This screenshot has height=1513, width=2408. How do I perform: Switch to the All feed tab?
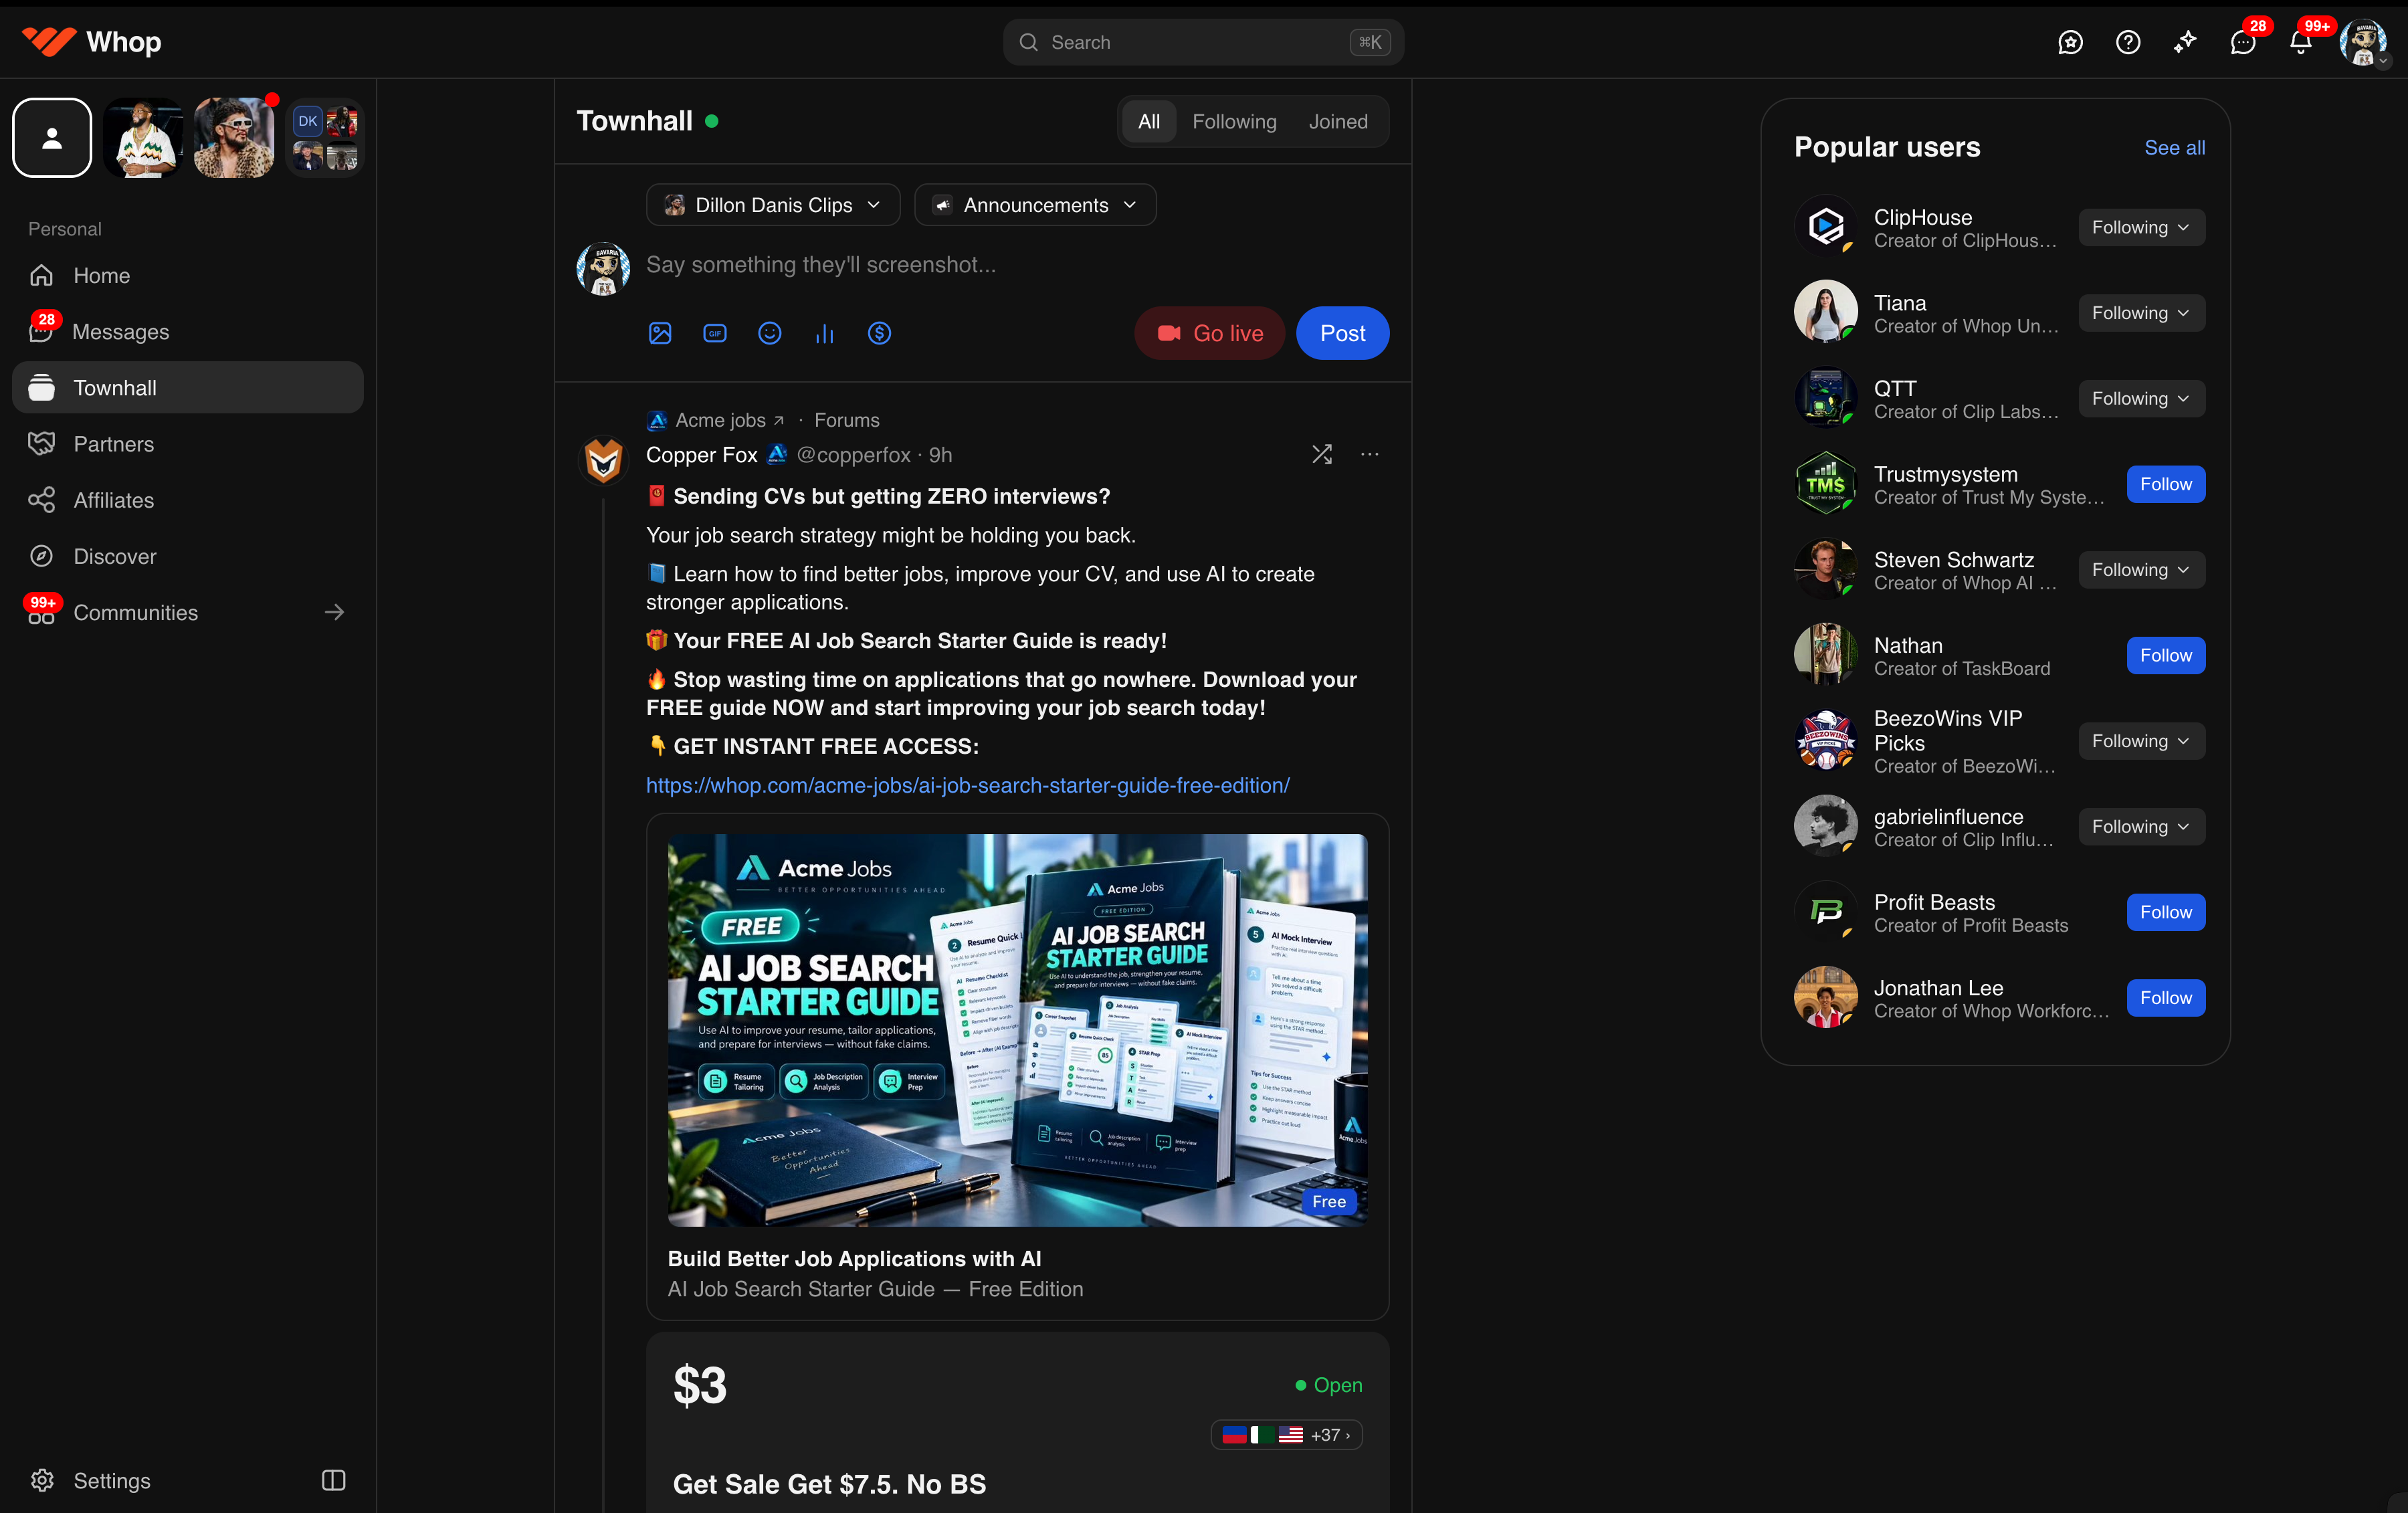pos(1149,122)
